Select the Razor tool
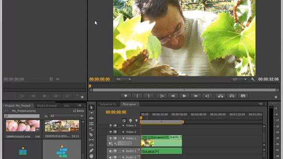The height and width of the screenshot is (159, 283). point(91,134)
